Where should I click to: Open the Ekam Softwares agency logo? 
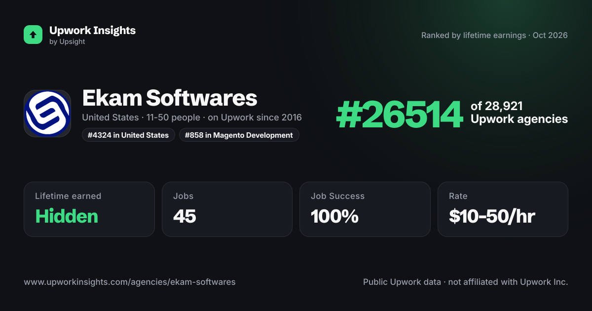coord(47,114)
